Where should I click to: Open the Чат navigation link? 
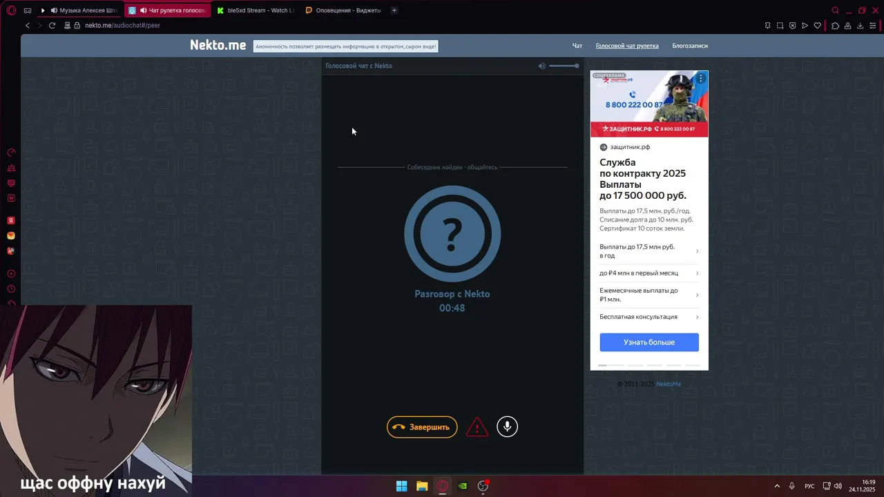pos(577,46)
